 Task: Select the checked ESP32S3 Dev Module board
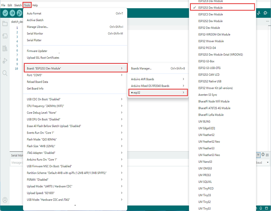222,8
